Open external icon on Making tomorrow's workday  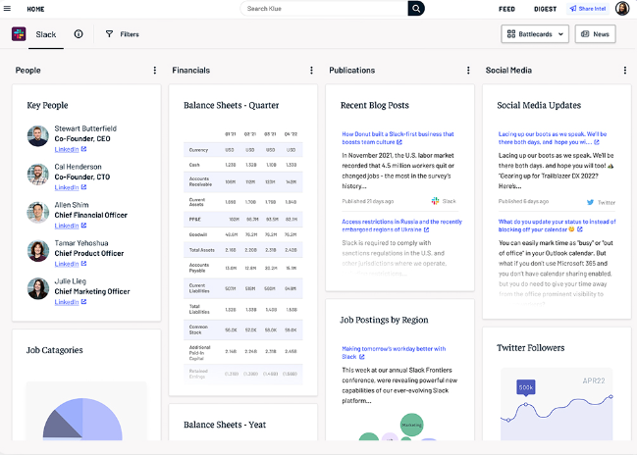click(362, 357)
